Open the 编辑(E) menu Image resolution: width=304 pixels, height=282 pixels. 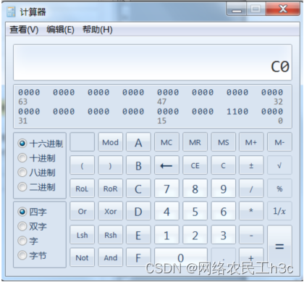click(x=60, y=30)
